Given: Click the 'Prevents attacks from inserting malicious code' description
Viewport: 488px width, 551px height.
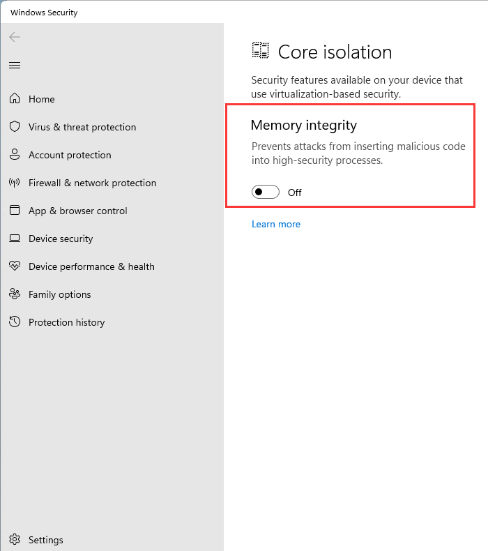Looking at the screenshot, I should [x=358, y=153].
